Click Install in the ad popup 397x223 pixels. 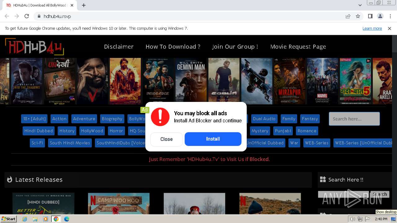tap(213, 139)
